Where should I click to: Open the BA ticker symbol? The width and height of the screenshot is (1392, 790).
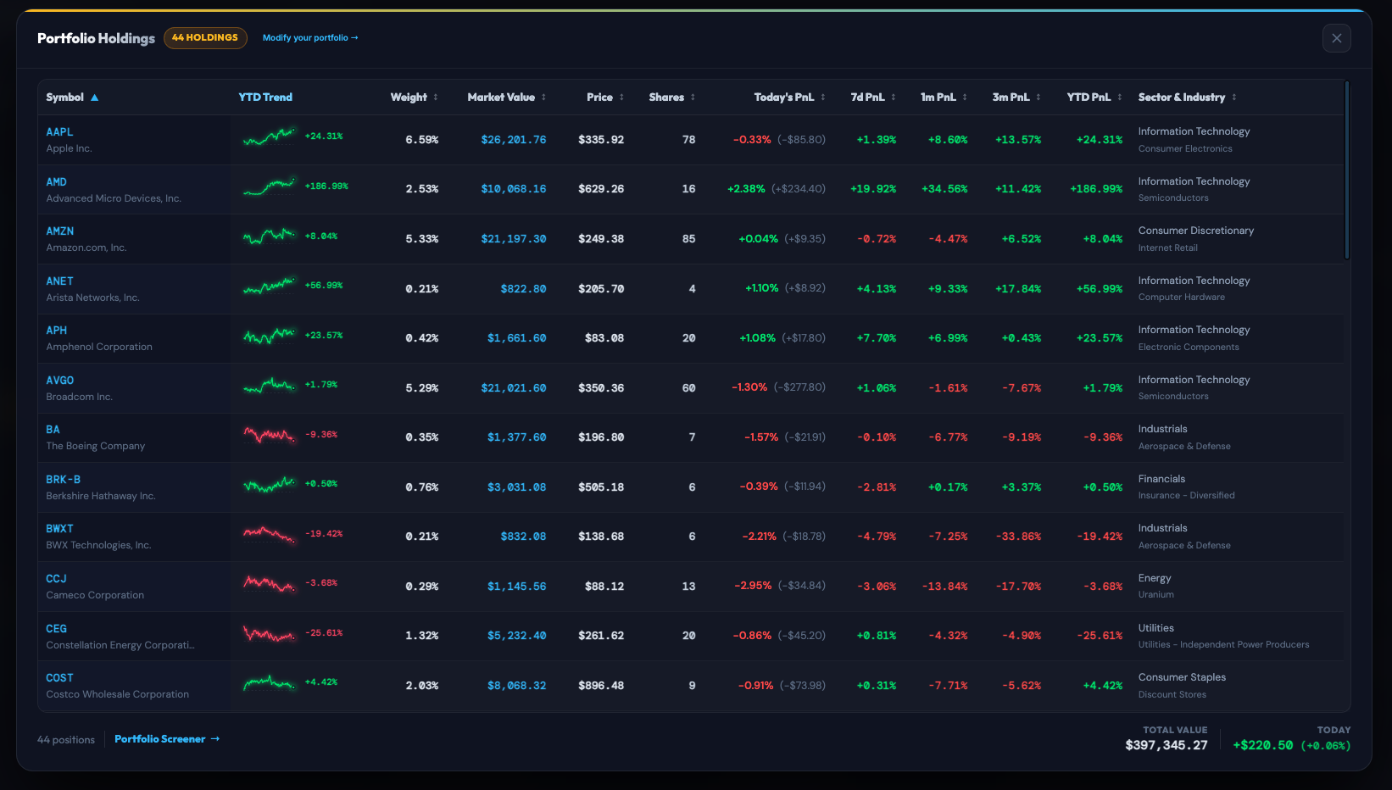[x=53, y=430]
